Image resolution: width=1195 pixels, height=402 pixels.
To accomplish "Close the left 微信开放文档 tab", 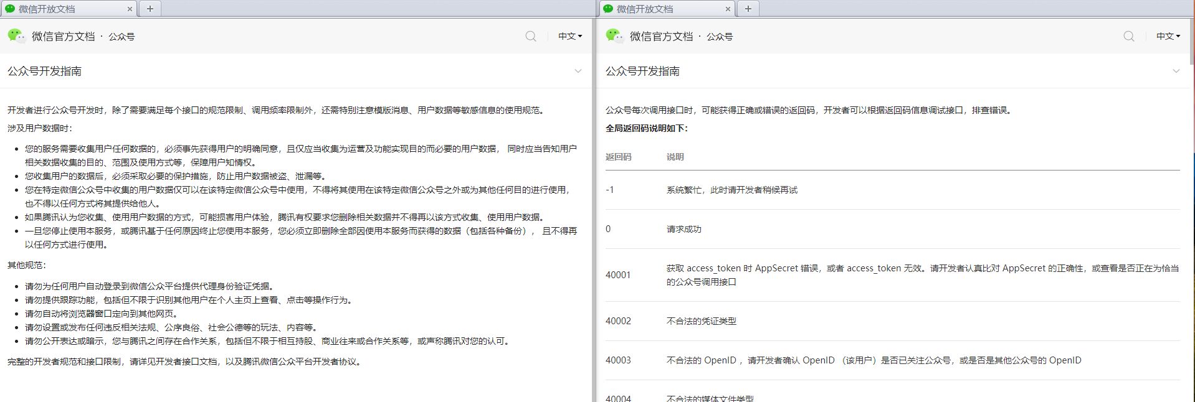I will click(130, 9).
